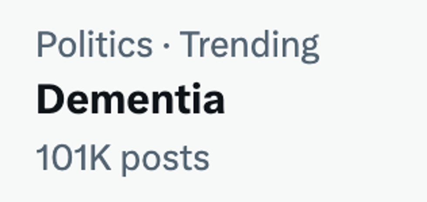427x202 pixels.
Task: Click the gray category line above Dementia
Action: (x=178, y=45)
